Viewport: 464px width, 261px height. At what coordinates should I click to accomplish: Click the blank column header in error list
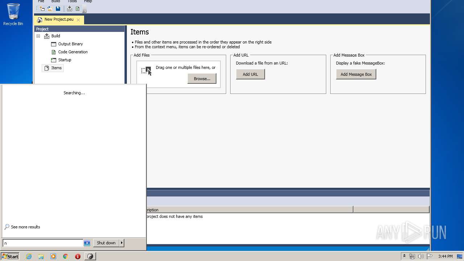391,210
